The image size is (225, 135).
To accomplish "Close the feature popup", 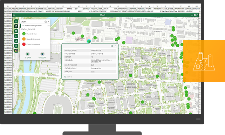I will point(116,46).
